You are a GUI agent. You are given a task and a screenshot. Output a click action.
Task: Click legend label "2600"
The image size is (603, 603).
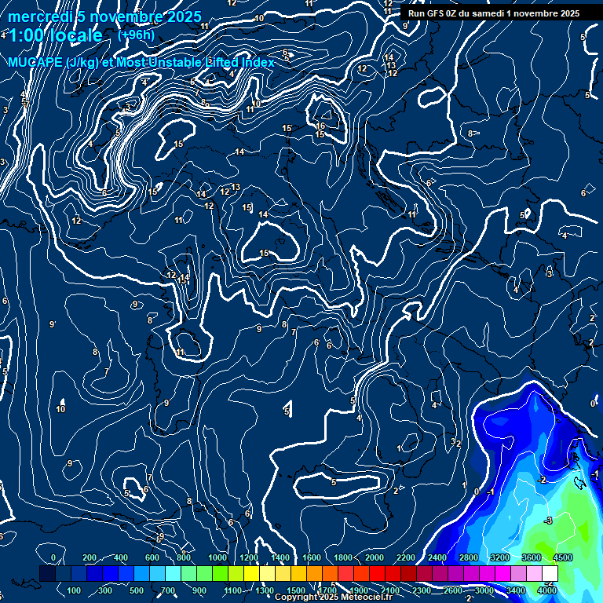pyautogui.click(x=452, y=590)
